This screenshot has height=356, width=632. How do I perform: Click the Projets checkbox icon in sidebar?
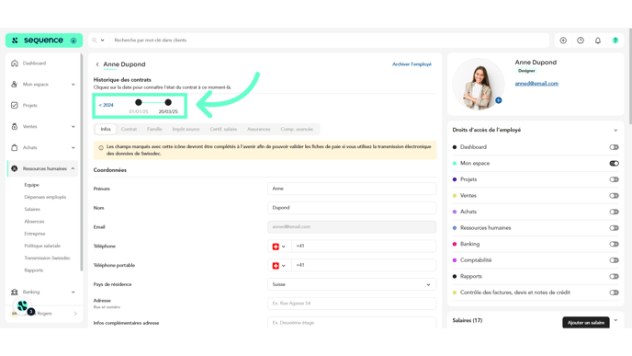pyautogui.click(x=15, y=105)
